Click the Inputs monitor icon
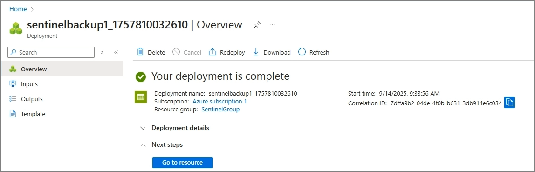This screenshot has width=535, height=172. click(13, 84)
